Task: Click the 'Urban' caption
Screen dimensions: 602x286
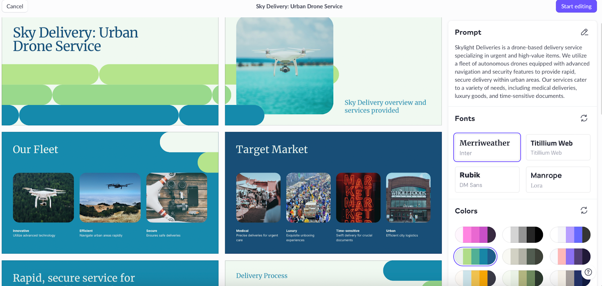Action: coord(391,231)
